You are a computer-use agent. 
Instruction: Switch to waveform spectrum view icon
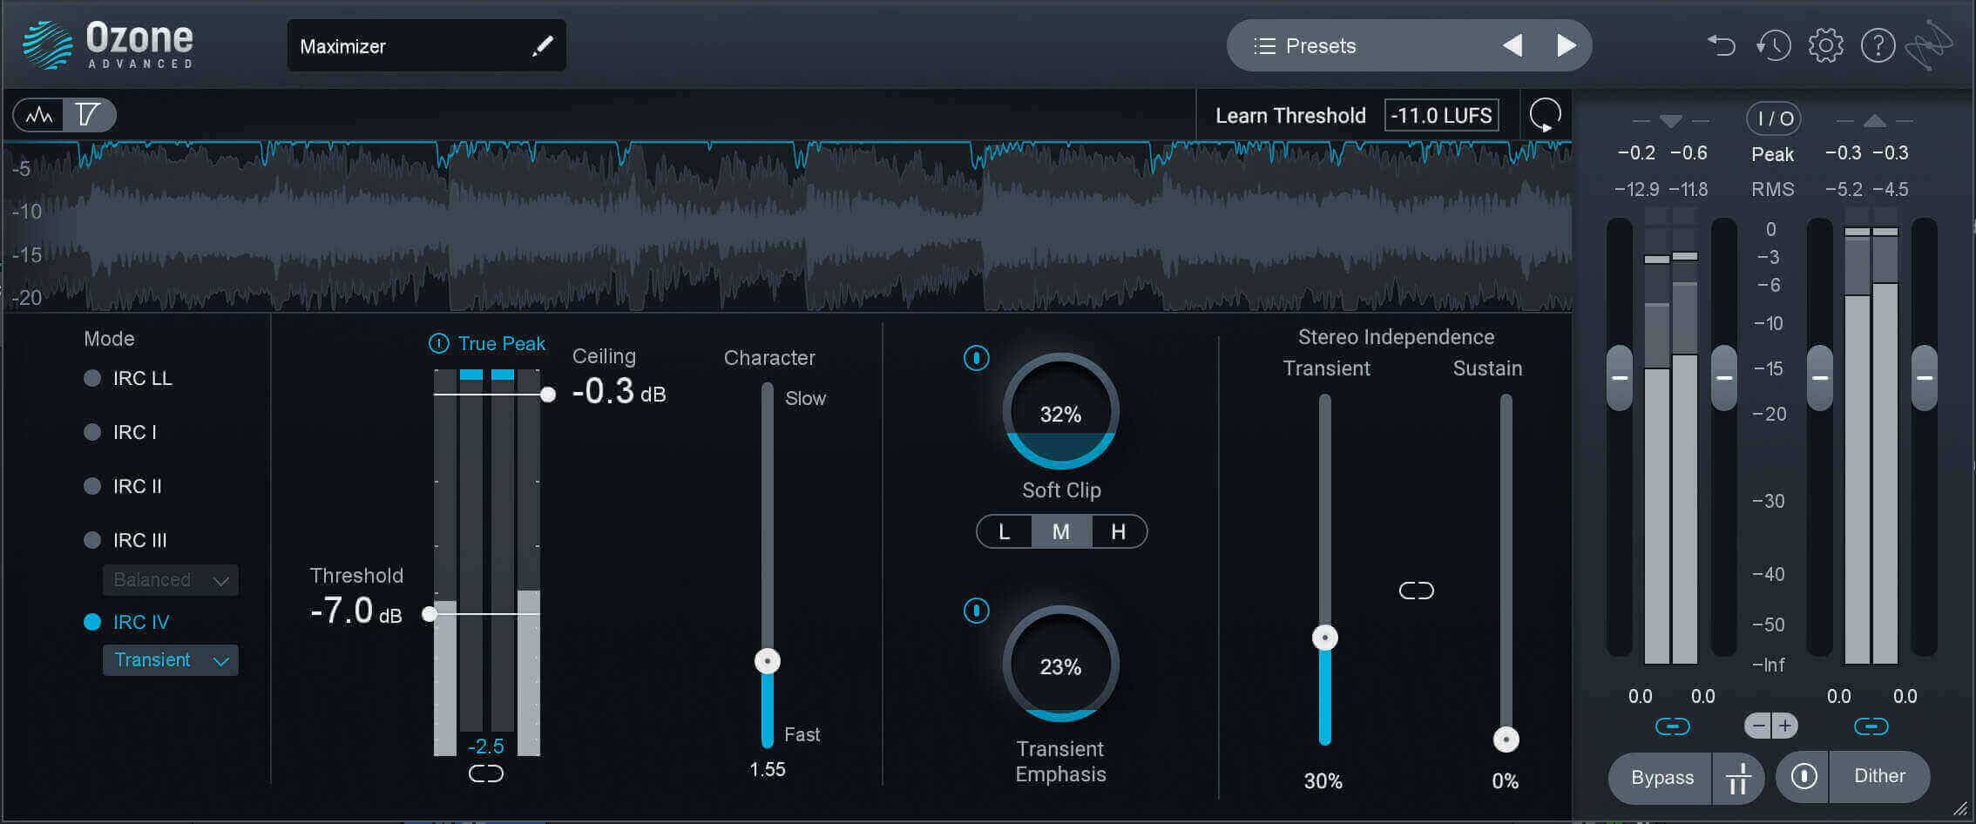pos(38,115)
